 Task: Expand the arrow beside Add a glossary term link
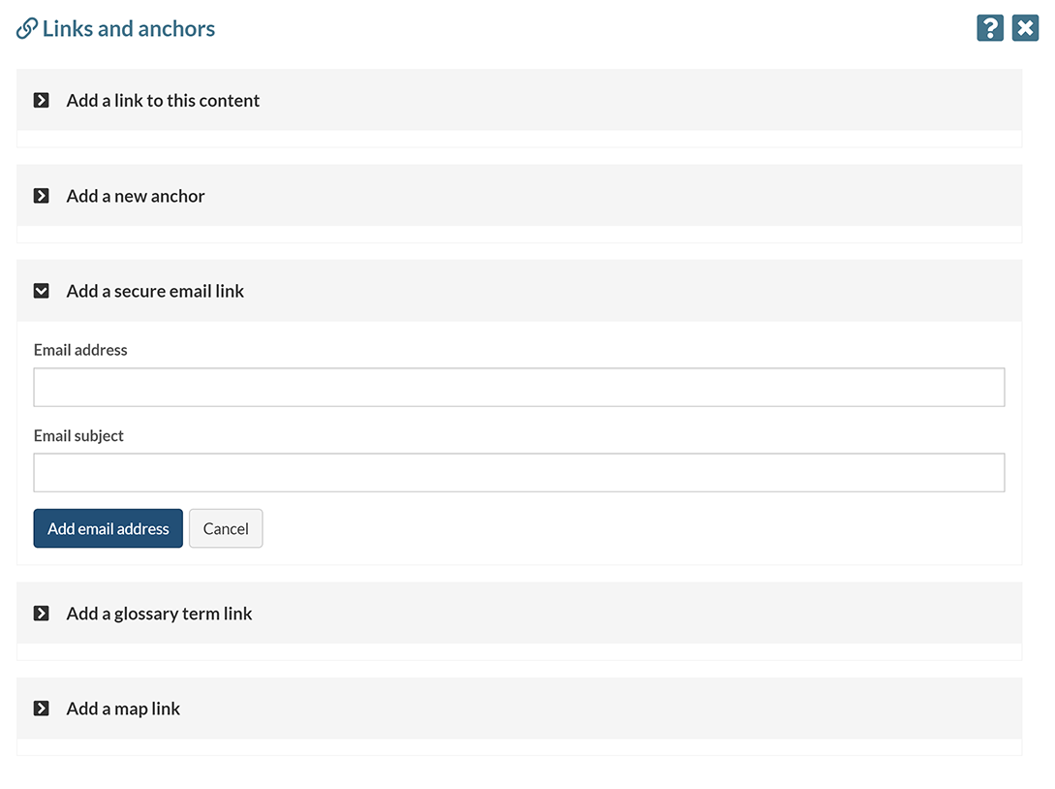tap(42, 614)
